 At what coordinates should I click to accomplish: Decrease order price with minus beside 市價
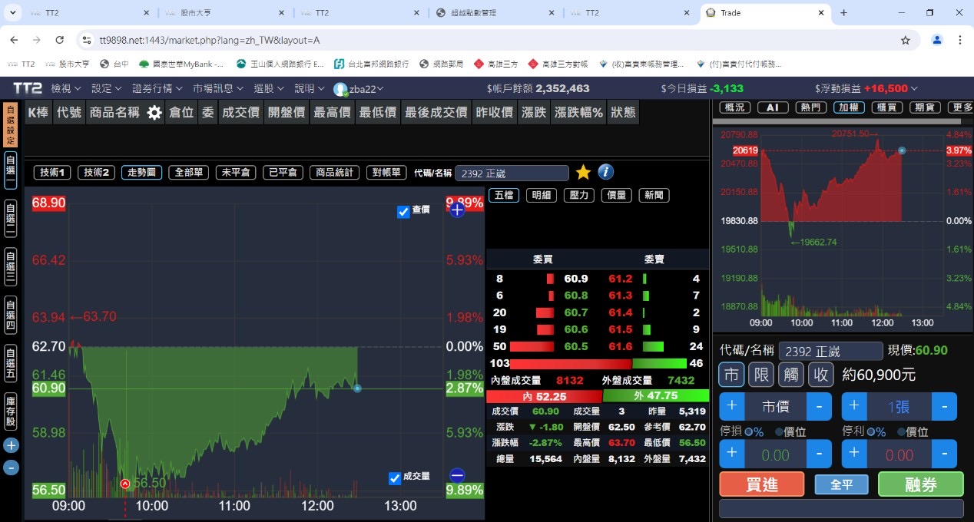click(819, 406)
